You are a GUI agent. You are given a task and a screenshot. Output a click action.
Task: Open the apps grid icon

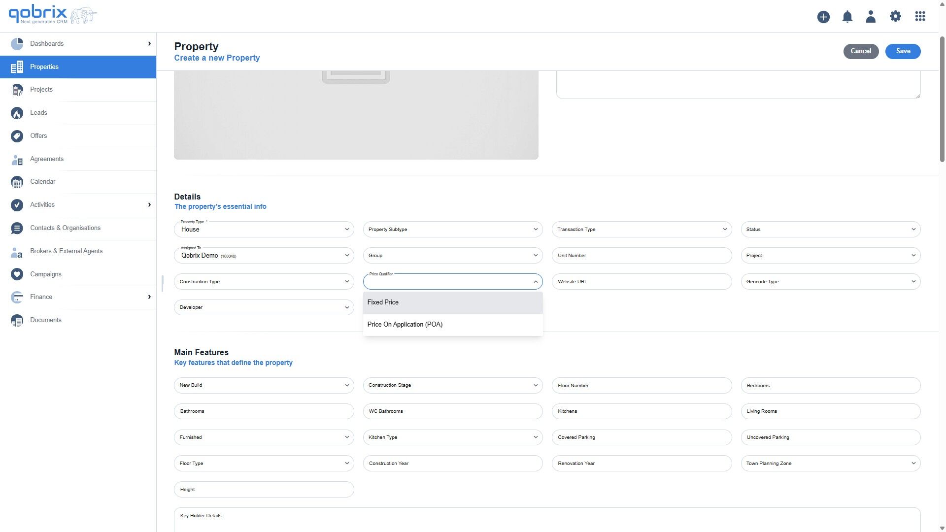point(920,16)
